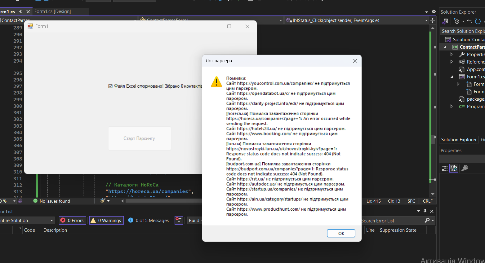
Task: Toggle the Файл Excel сформовано checkbox in Form1
Action: (x=110, y=86)
